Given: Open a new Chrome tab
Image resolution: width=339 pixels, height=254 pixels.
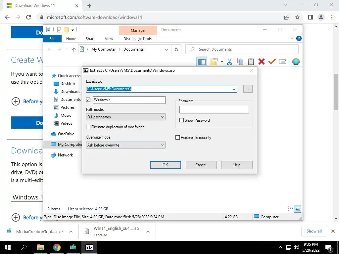Looking at the screenshot, I should (89, 6).
